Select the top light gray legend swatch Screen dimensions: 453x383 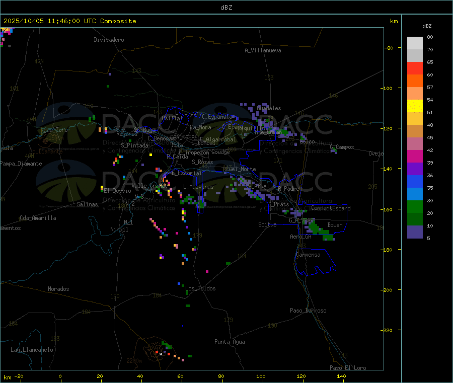(x=415, y=43)
